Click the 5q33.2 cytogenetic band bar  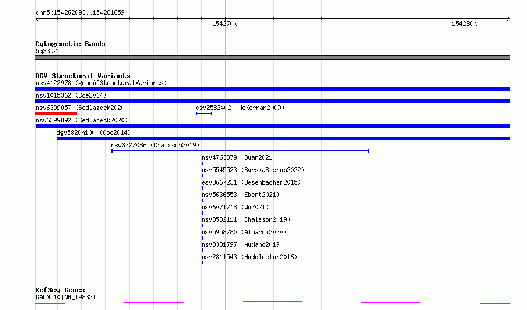(272, 57)
